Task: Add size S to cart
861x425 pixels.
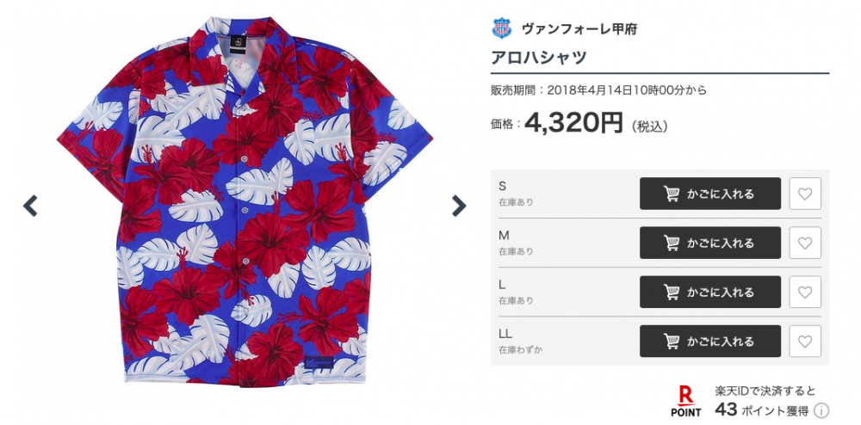Action: pyautogui.click(x=710, y=194)
